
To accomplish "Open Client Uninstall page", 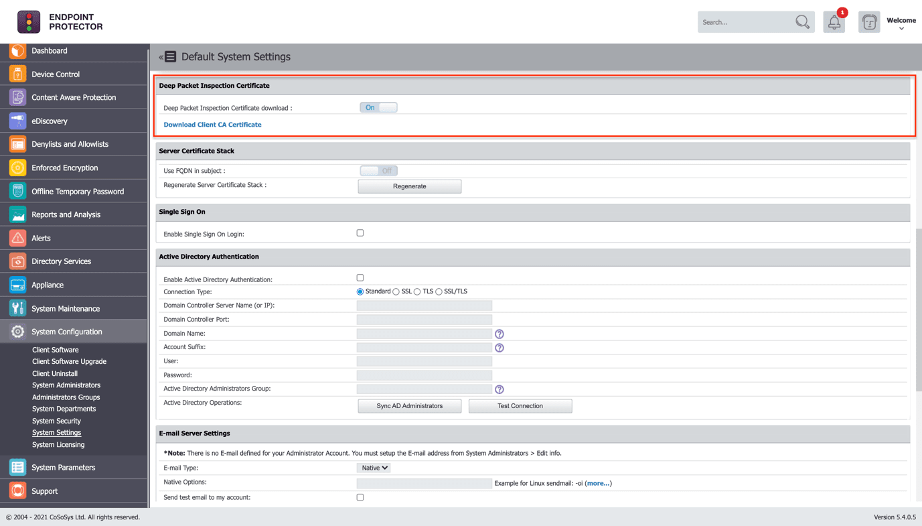I will click(55, 373).
